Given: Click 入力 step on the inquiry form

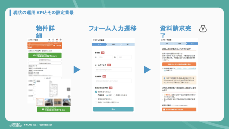Looking at the screenshot, I should tap(99, 44).
